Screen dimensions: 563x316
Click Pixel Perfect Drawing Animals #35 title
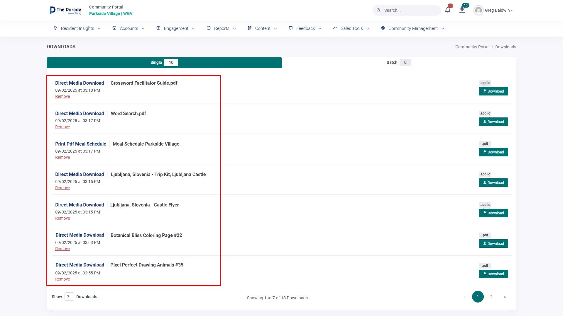(x=147, y=265)
